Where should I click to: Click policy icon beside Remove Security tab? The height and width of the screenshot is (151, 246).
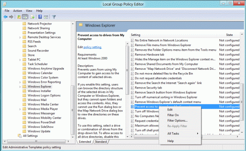click(x=132, y=88)
